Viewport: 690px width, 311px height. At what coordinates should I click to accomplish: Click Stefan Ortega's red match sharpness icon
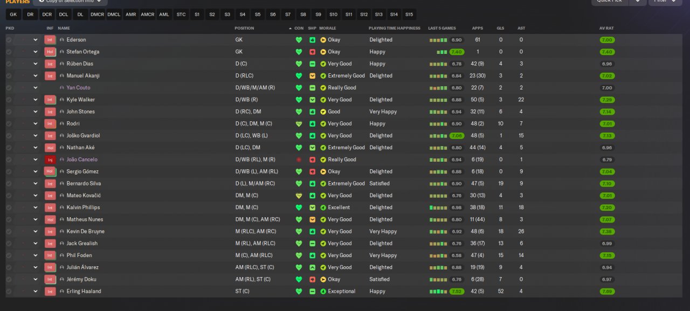coord(312,52)
